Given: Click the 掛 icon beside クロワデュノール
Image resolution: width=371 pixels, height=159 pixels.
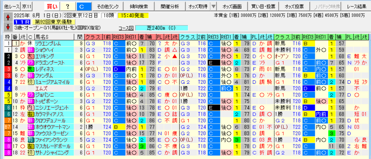Looking at the screenshot, I should pos(30,121).
